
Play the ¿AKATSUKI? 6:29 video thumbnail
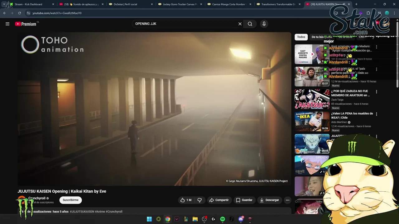[x=312, y=99]
